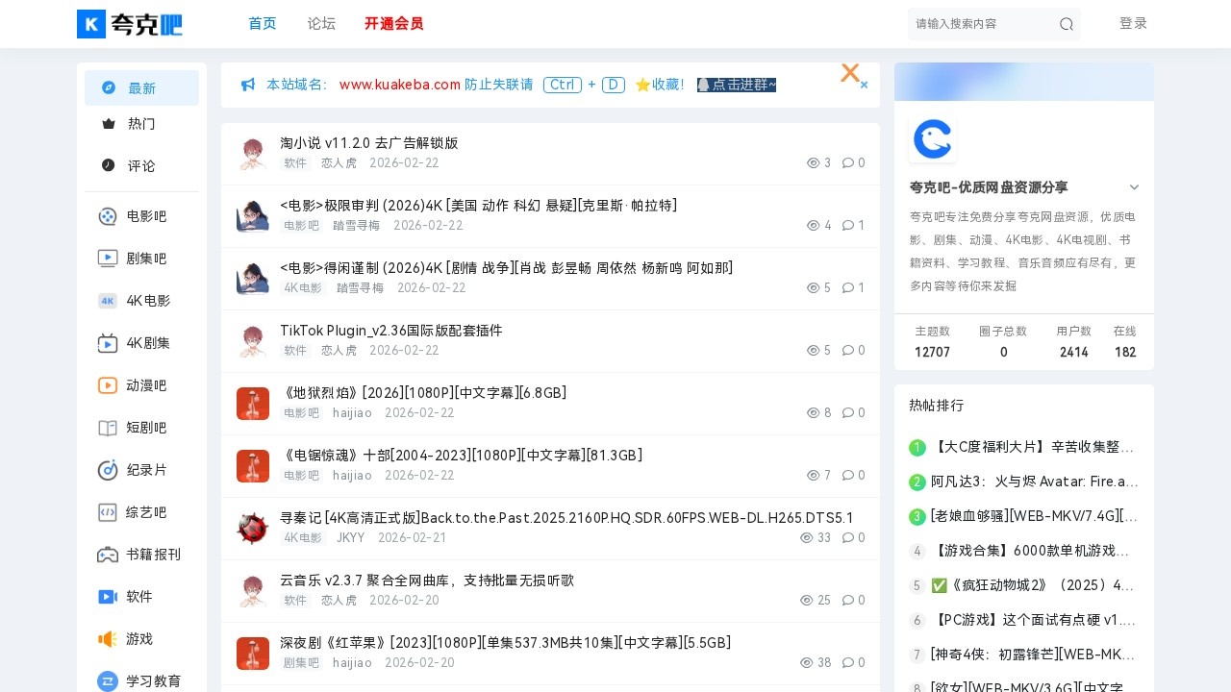The image size is (1231, 692).
Task: Click the 纪录片 documentary sidebar icon
Action: [108, 470]
